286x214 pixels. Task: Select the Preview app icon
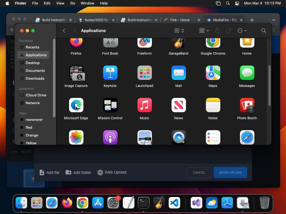pos(144,137)
